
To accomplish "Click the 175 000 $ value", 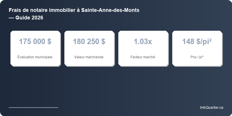I will coord(35,41).
